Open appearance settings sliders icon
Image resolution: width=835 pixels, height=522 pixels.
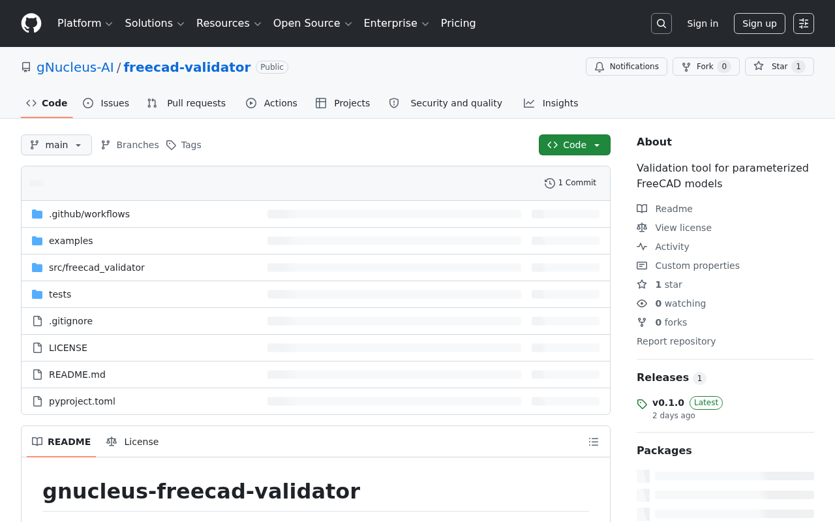click(x=804, y=23)
